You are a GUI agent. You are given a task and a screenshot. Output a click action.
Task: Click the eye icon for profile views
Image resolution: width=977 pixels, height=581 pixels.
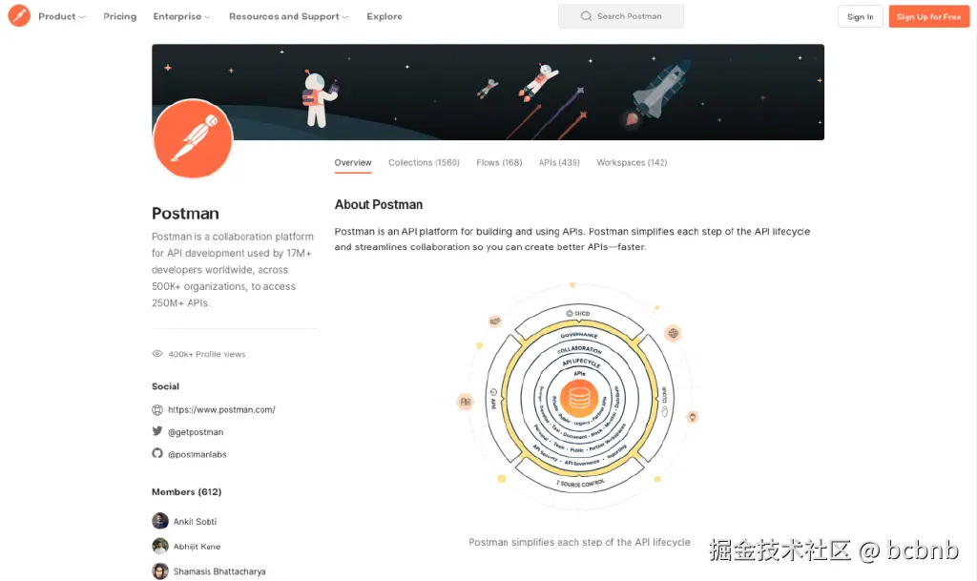point(157,353)
